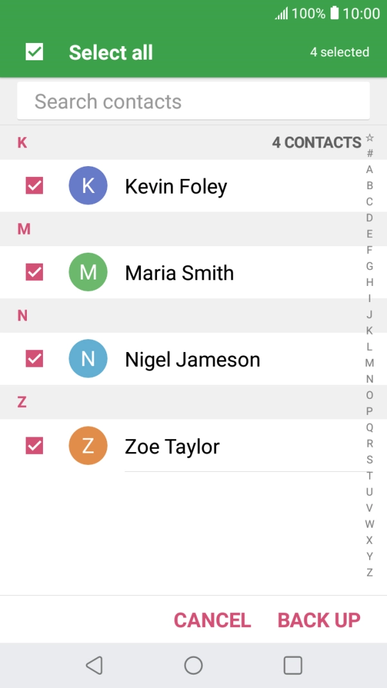Screen dimensions: 387x688
Task: Uncheck Zoe Taylor's checkbox
Action: (x=35, y=446)
